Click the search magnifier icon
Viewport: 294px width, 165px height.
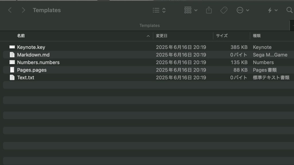click(x=289, y=10)
